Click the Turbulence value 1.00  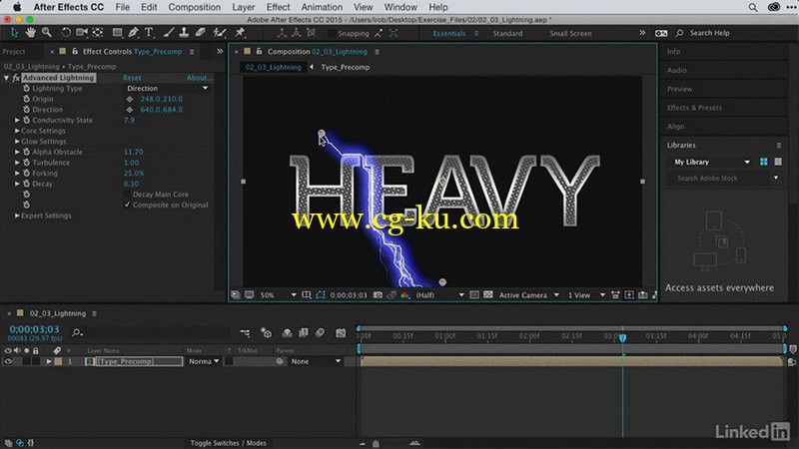pos(131,163)
